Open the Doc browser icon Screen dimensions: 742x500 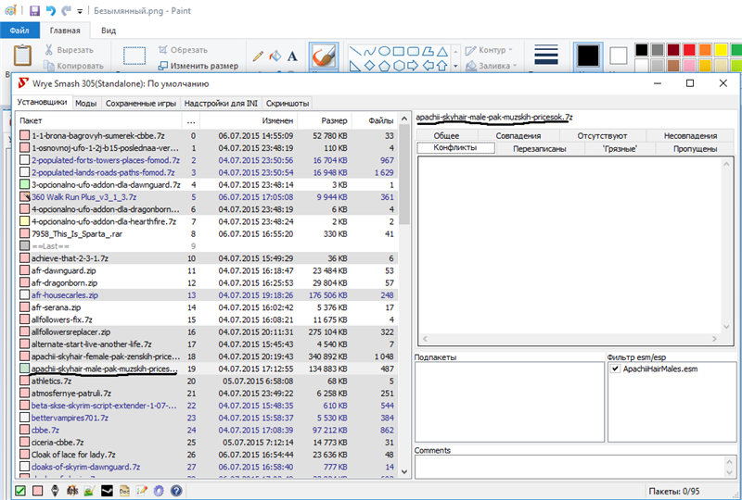tap(124, 491)
